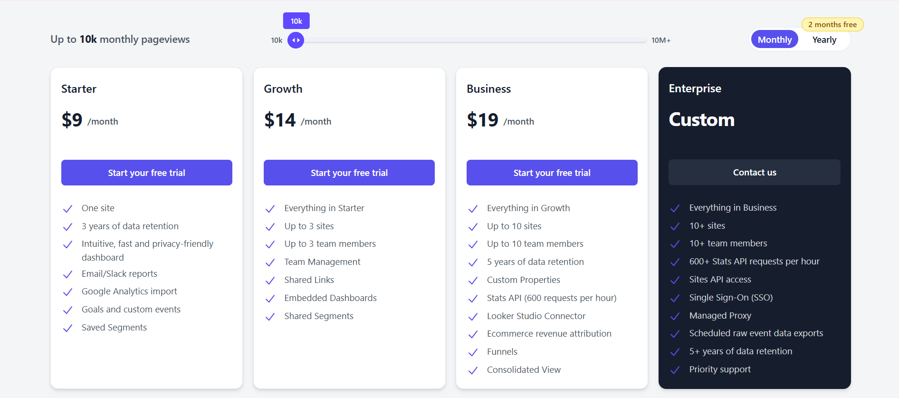Image resolution: width=899 pixels, height=398 pixels.
Task: Click the checkmark beside "Managed Proxy"
Action: click(x=675, y=316)
